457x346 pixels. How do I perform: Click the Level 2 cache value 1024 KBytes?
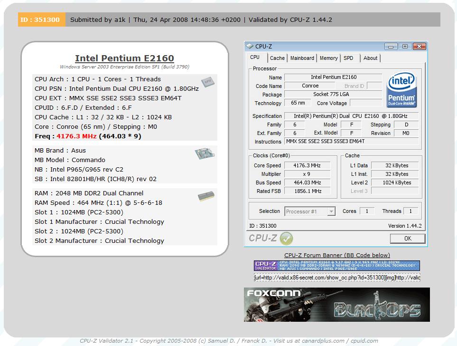pos(395,183)
